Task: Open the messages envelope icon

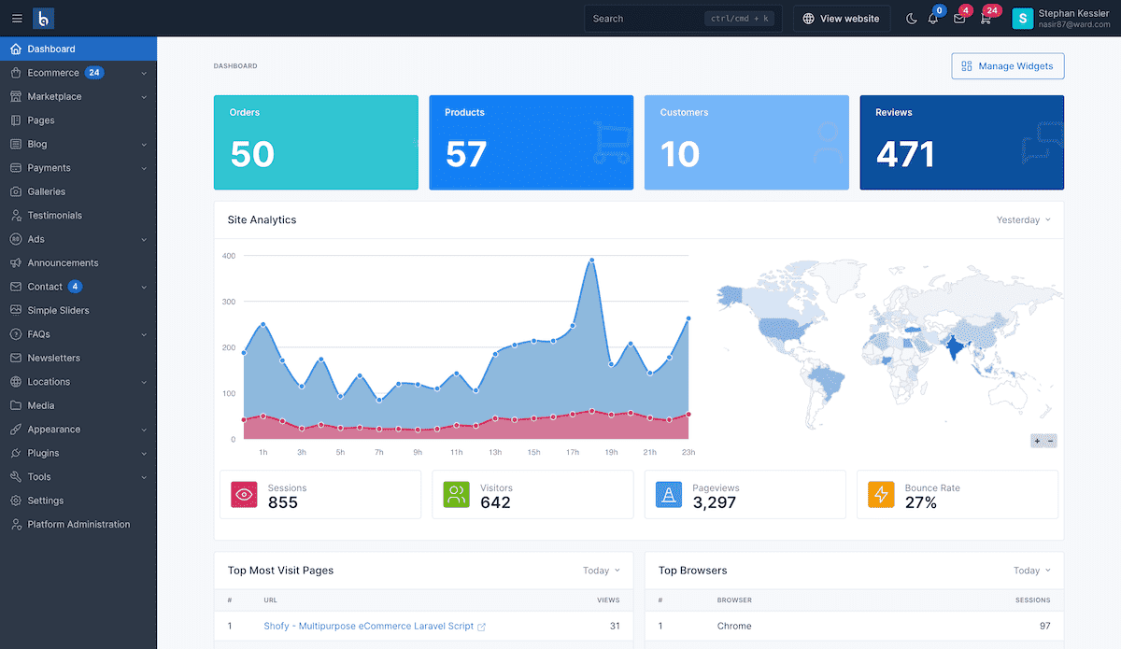Action: [x=959, y=19]
